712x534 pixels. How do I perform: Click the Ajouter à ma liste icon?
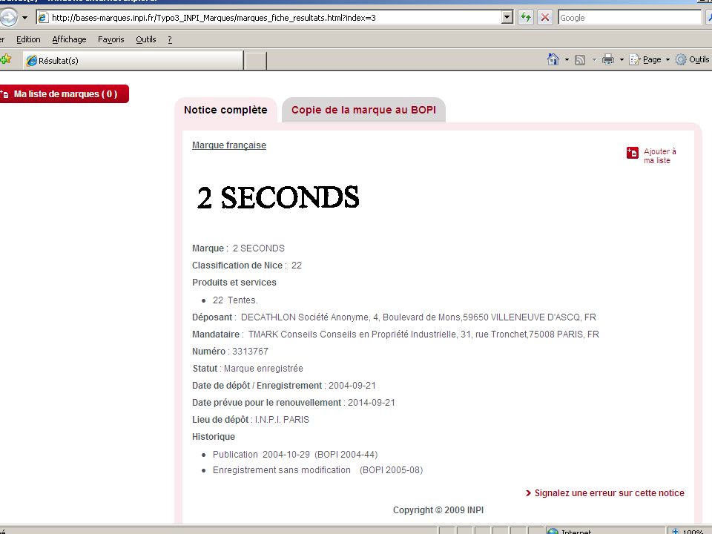(633, 153)
